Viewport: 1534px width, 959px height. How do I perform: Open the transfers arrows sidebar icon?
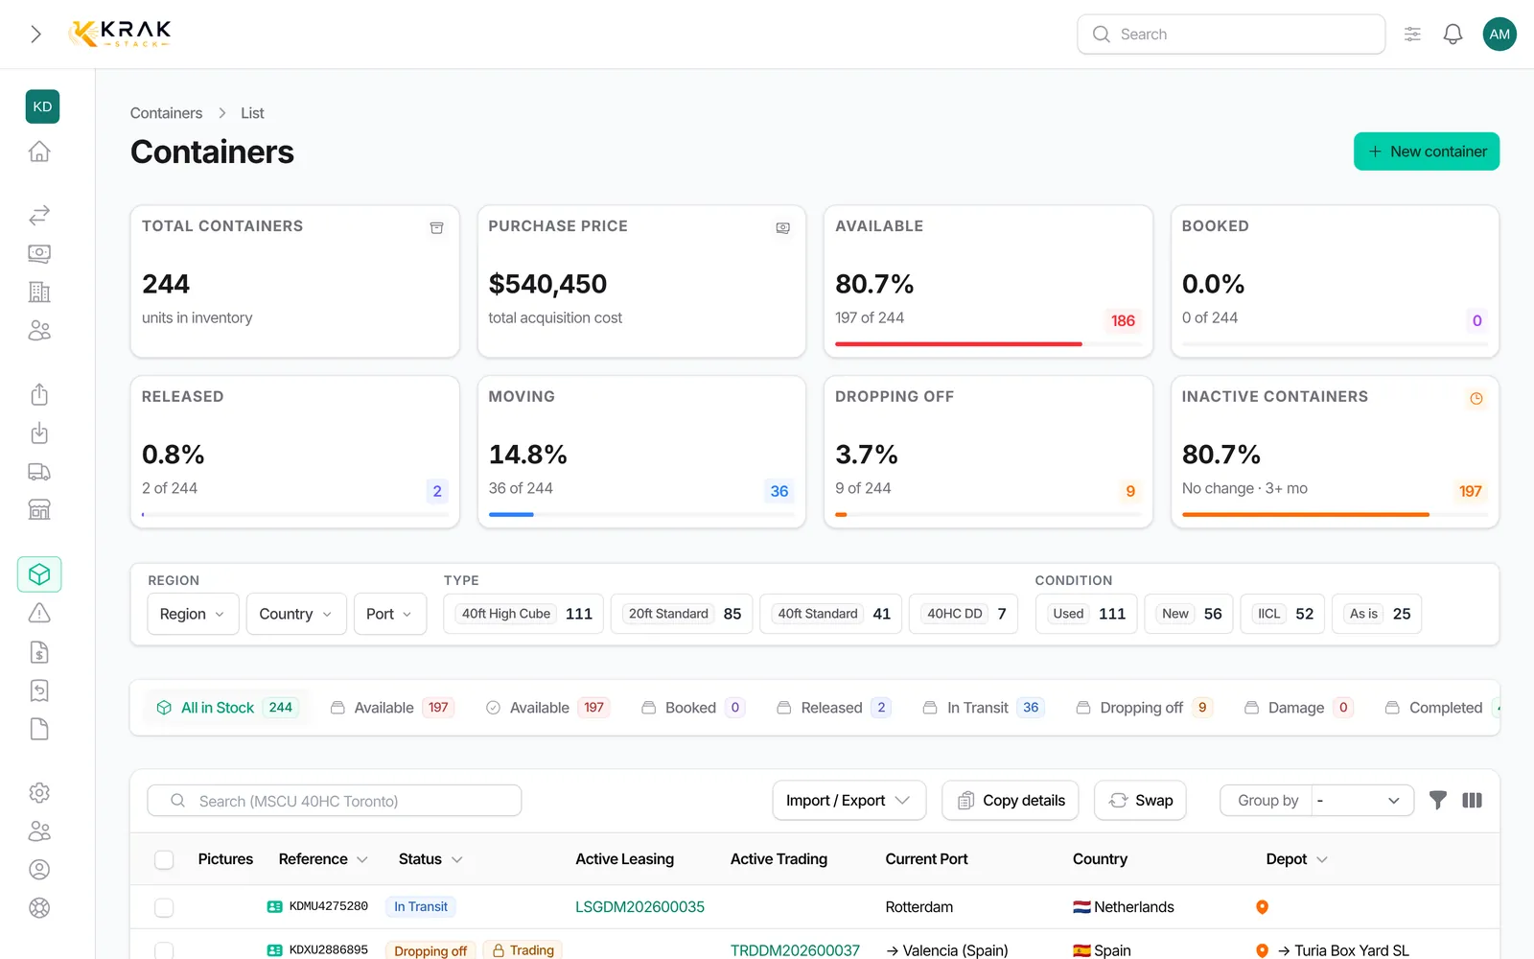[x=39, y=215]
